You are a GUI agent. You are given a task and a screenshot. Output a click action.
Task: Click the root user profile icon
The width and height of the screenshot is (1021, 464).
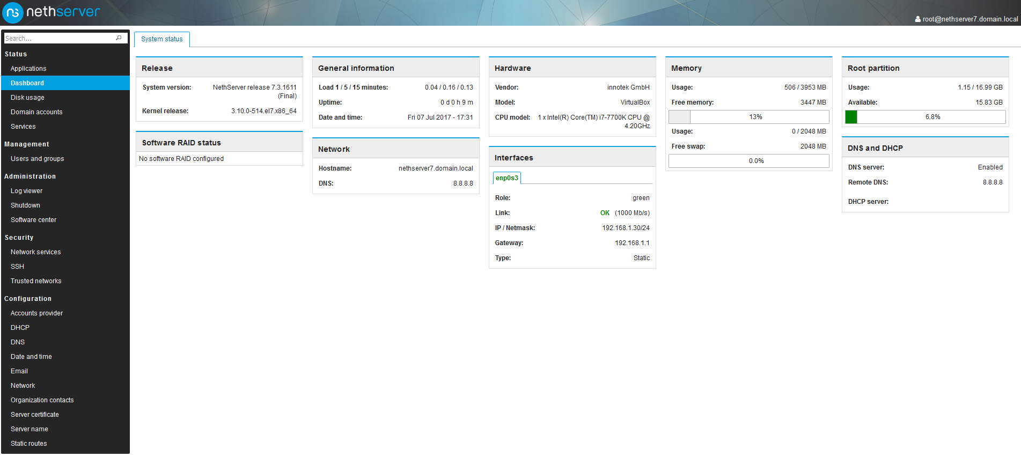click(918, 19)
